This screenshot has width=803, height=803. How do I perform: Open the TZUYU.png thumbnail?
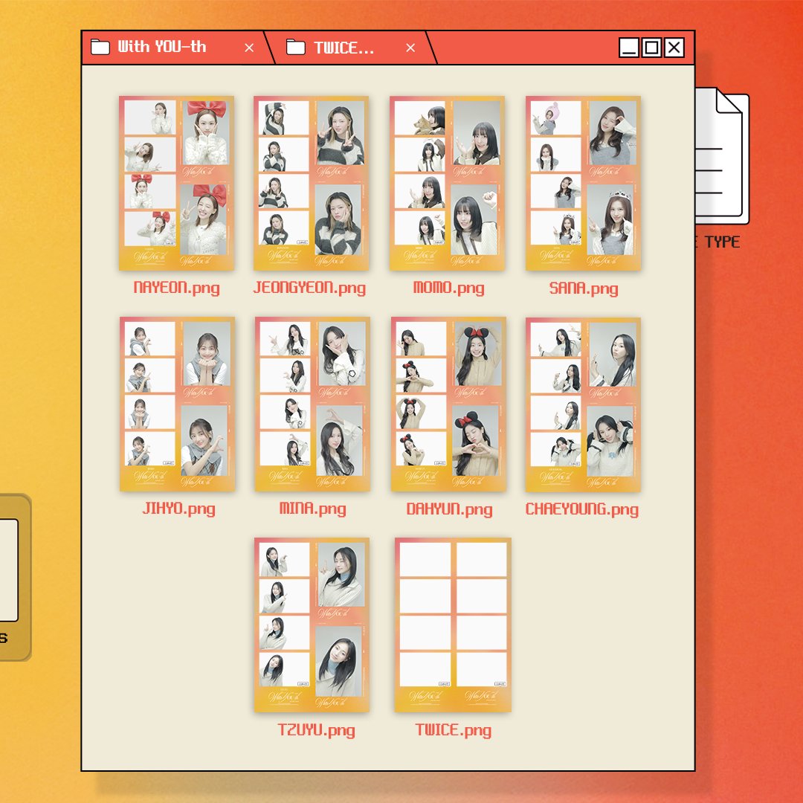tap(312, 625)
